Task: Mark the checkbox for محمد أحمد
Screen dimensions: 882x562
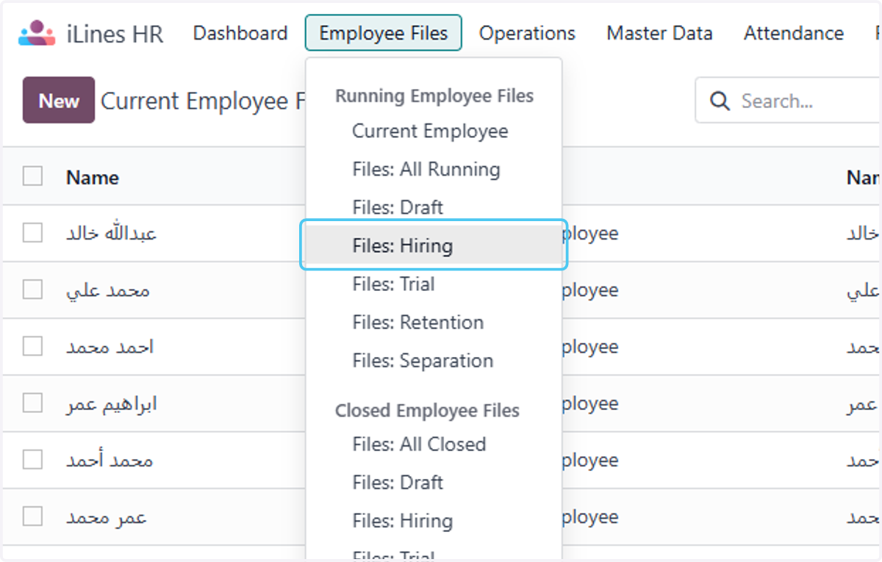Action: pyautogui.click(x=32, y=460)
